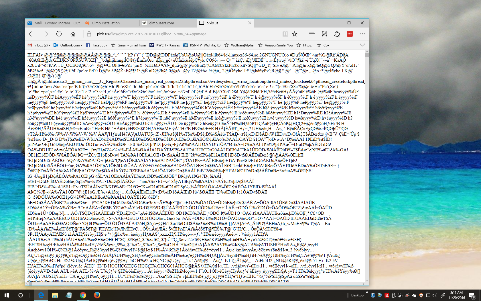Open File Explorer from taskbar
This screenshot has height=301, width=481.
click(55, 295)
